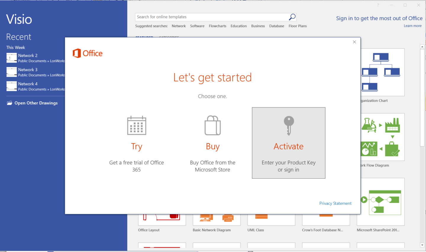Open the Organization Chart template
Image resolution: width=426 pixels, height=252 pixels.
[x=383, y=72]
